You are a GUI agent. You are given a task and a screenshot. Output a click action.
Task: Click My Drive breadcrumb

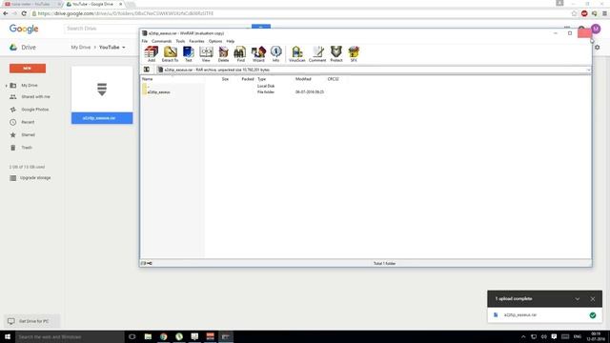[x=80, y=47]
